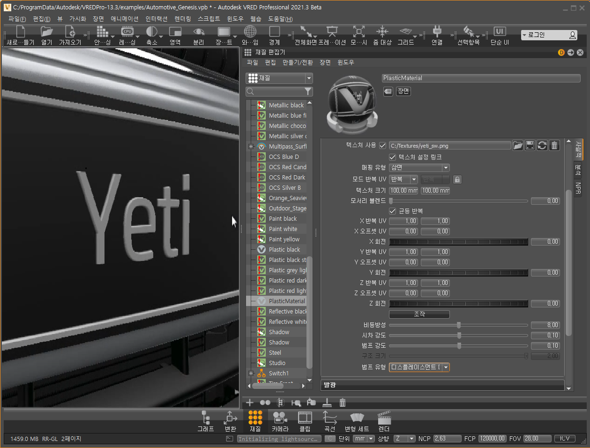The height and width of the screenshot is (448, 590).
Task: Open the Clips (클립) module icon
Action: pyautogui.click(x=305, y=418)
